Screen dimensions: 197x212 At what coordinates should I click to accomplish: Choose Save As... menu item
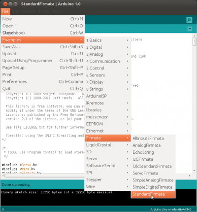(43, 47)
